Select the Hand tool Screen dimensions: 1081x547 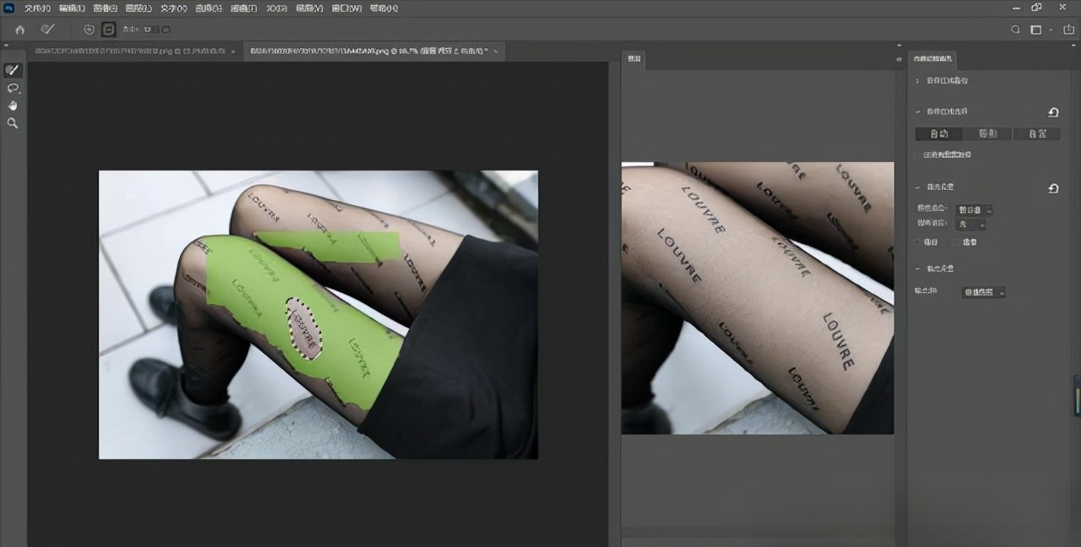(13, 106)
